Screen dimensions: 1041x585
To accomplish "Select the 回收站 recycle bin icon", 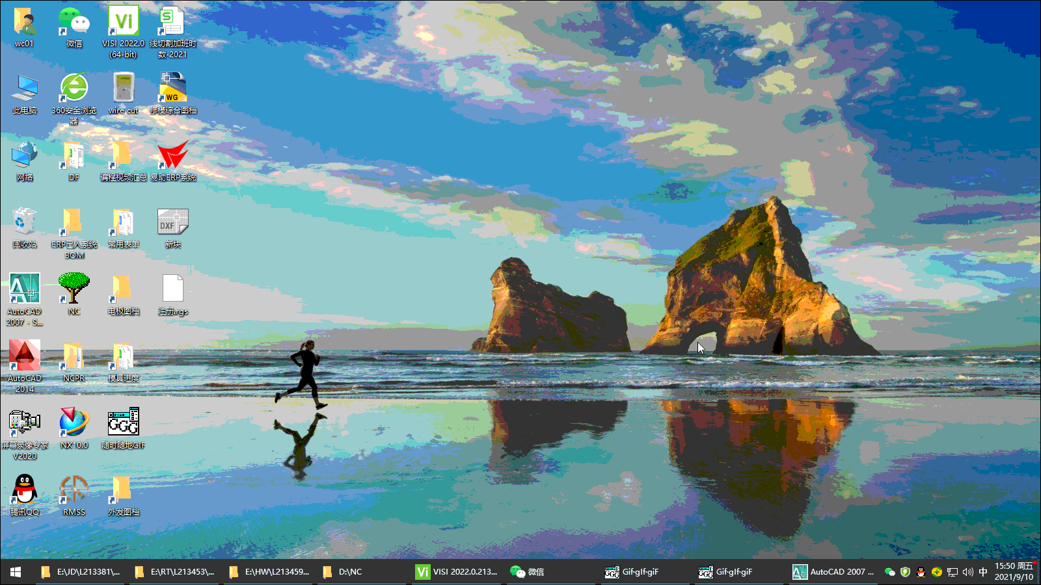I will [25, 228].
